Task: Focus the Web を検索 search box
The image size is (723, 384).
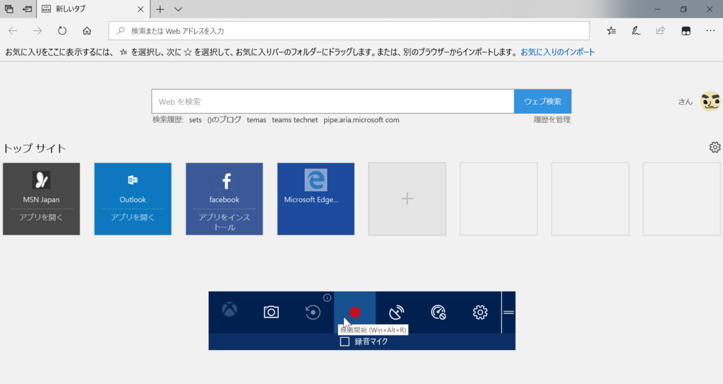Action: point(333,102)
